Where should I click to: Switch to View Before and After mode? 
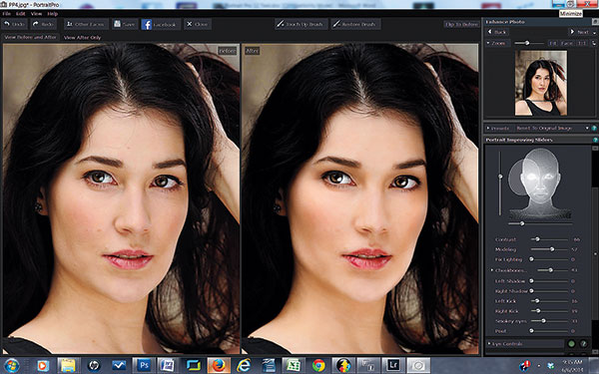(x=31, y=38)
